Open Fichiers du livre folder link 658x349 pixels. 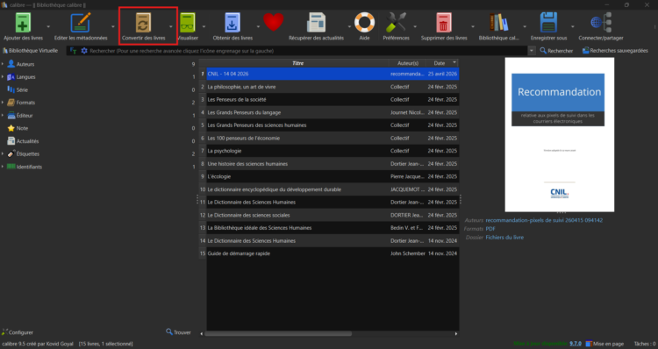(x=504, y=238)
